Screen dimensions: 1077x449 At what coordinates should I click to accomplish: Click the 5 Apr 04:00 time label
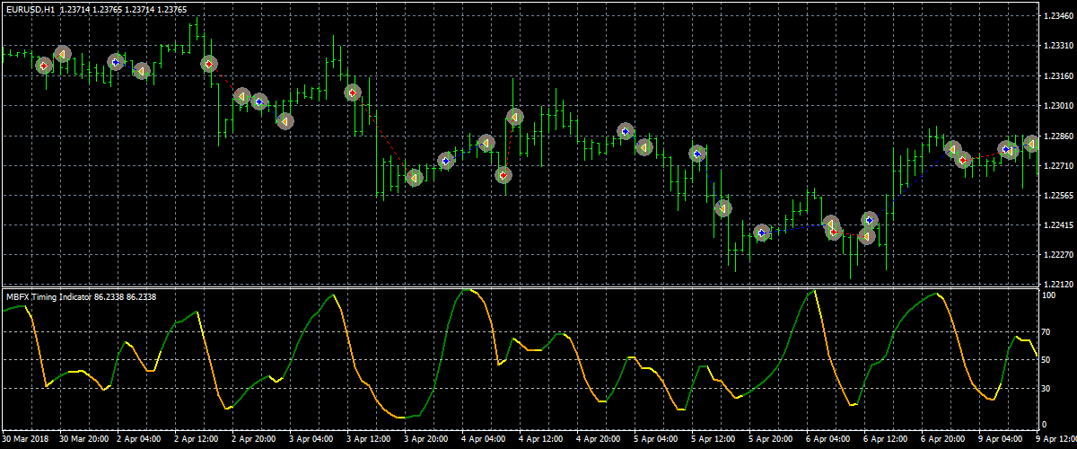tap(657, 440)
